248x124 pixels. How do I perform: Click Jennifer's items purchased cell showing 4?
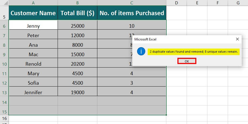(132, 91)
